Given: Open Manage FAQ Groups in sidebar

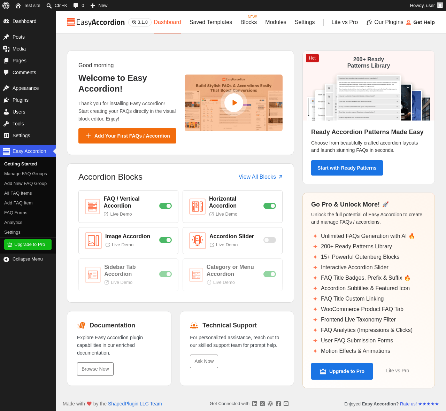Looking at the screenshot, I should coord(25,174).
